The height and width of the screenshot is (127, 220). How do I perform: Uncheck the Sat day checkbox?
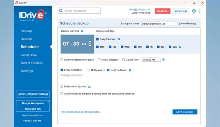pyautogui.click(x=158, y=47)
